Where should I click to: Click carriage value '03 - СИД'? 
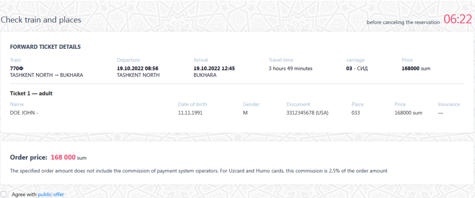point(357,69)
